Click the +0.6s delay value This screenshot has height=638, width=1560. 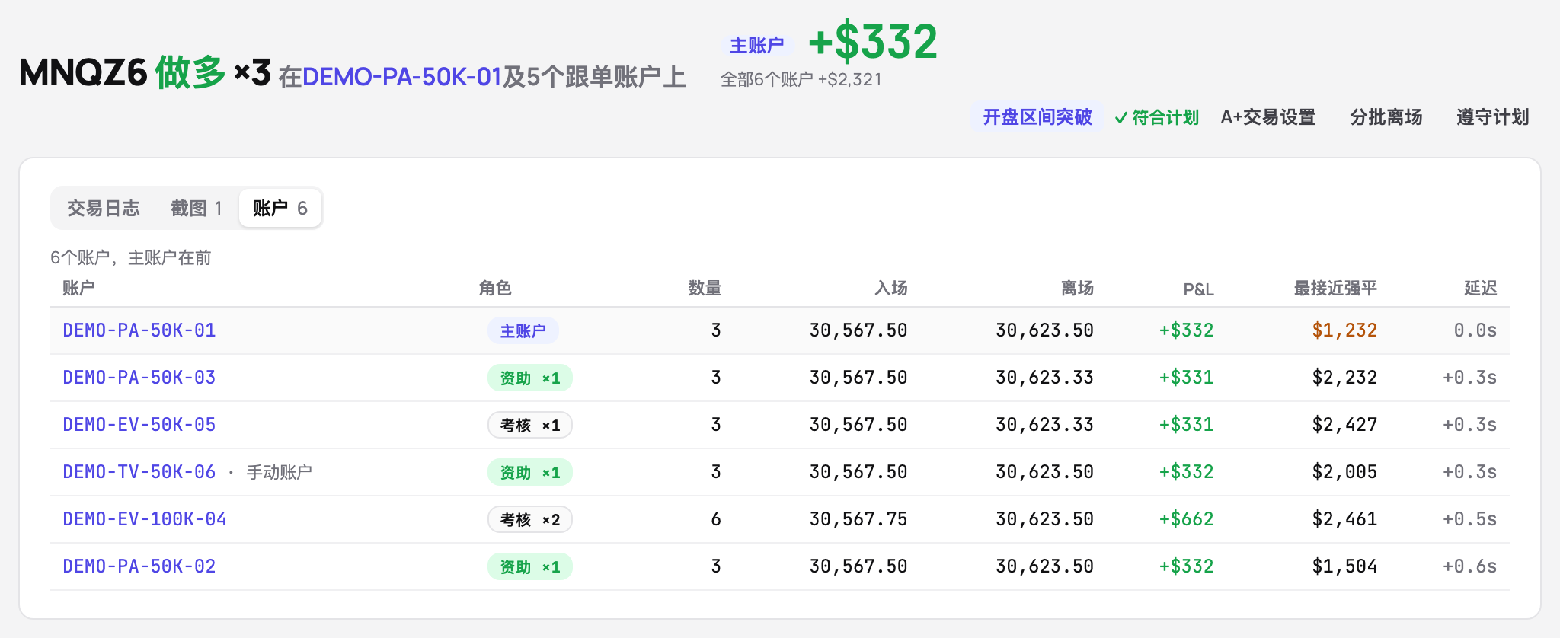click(1470, 566)
